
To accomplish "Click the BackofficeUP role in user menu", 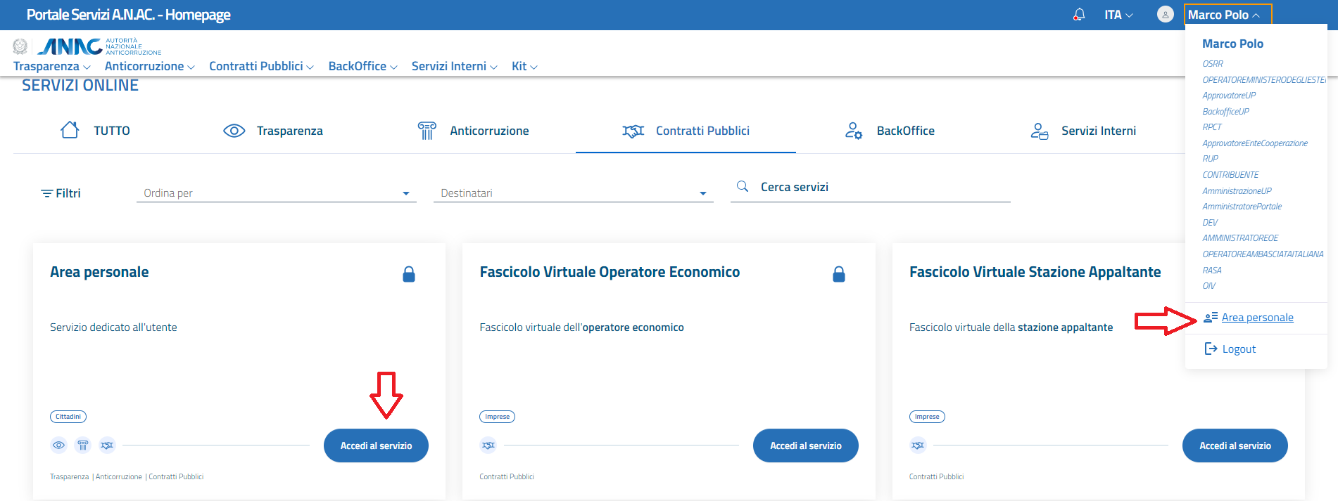I will pyautogui.click(x=1226, y=112).
